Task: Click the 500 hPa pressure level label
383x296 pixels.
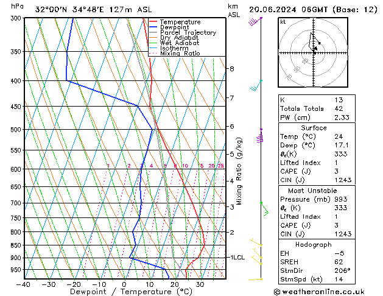Action: 17,130
